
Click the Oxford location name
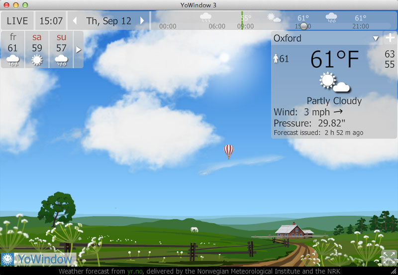[x=288, y=38]
